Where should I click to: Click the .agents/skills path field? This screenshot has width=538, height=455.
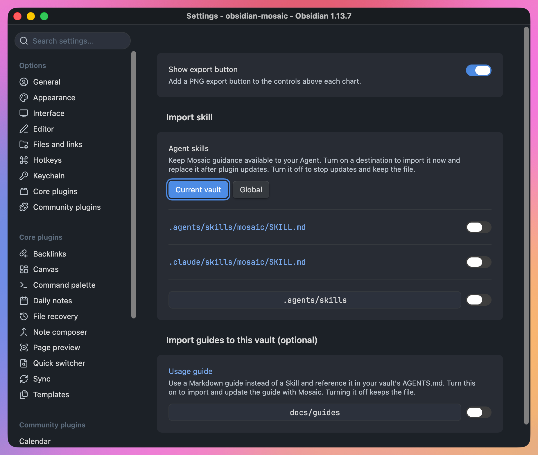pos(315,300)
